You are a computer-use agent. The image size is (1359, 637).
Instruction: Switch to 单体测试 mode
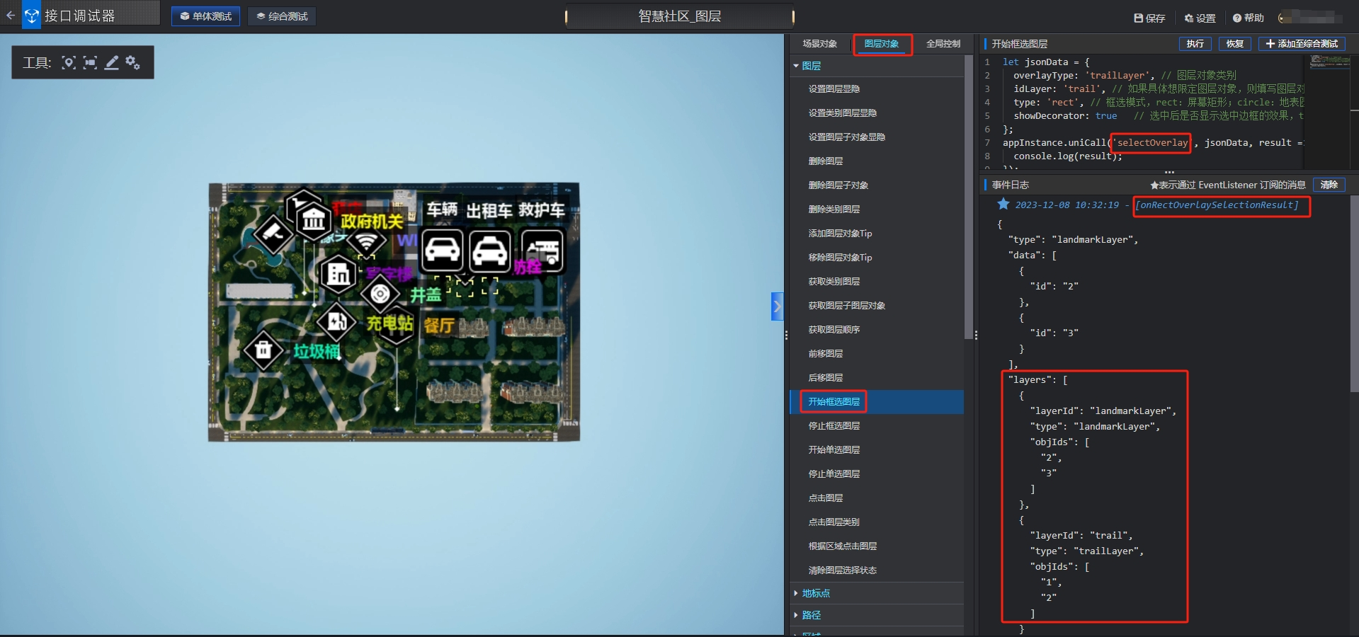click(205, 16)
